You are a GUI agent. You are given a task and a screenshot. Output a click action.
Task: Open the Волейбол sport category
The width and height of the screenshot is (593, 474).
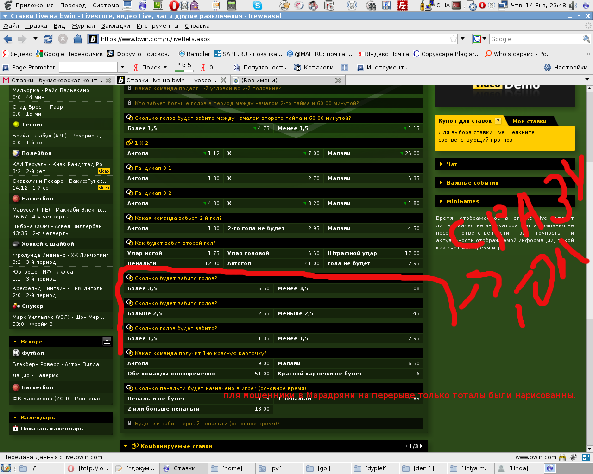coord(37,153)
